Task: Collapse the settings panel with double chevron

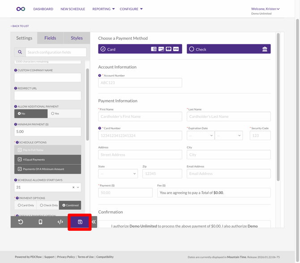Action: tap(94, 222)
